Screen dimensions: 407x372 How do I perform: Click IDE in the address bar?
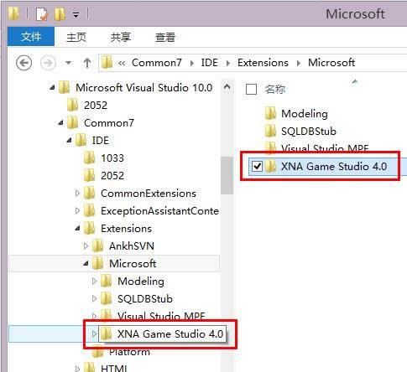tap(210, 63)
